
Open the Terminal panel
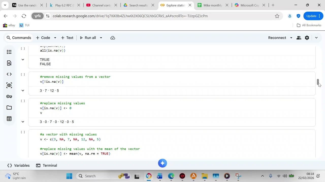coord(46,165)
